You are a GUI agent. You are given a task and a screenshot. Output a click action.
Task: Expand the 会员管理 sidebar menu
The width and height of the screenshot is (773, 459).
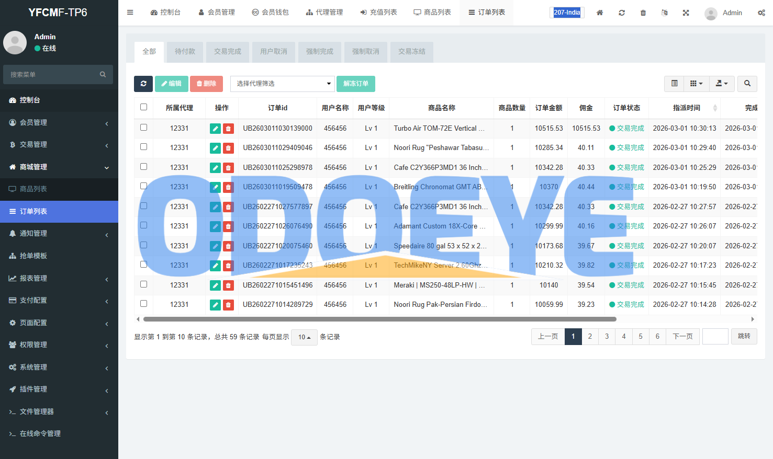[59, 122]
